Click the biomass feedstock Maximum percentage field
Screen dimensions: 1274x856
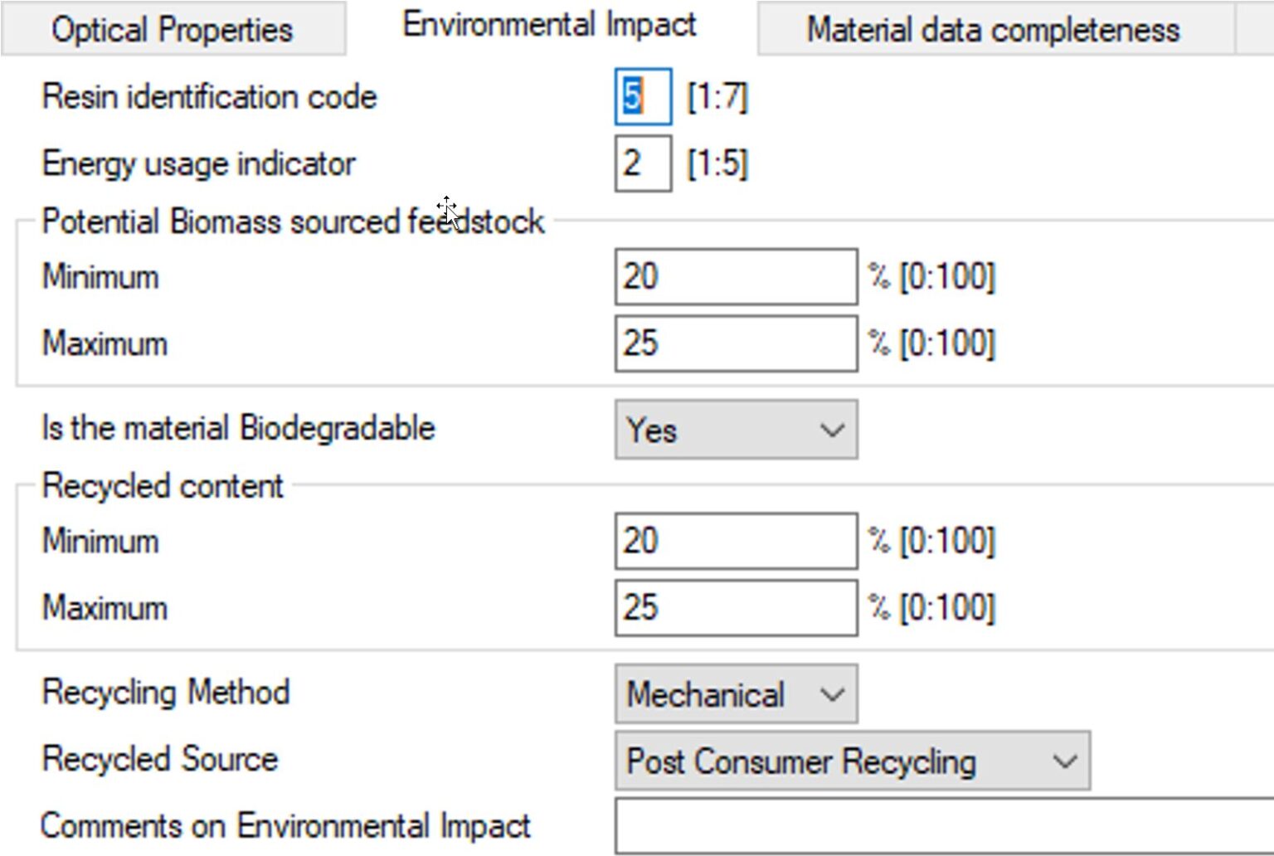coord(734,342)
